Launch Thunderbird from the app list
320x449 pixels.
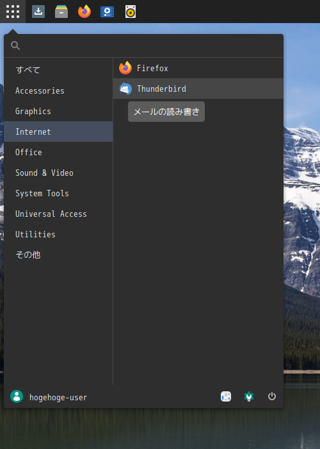point(198,89)
